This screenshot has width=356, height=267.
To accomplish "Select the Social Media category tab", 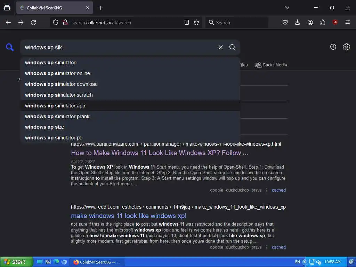I will (x=271, y=65).
